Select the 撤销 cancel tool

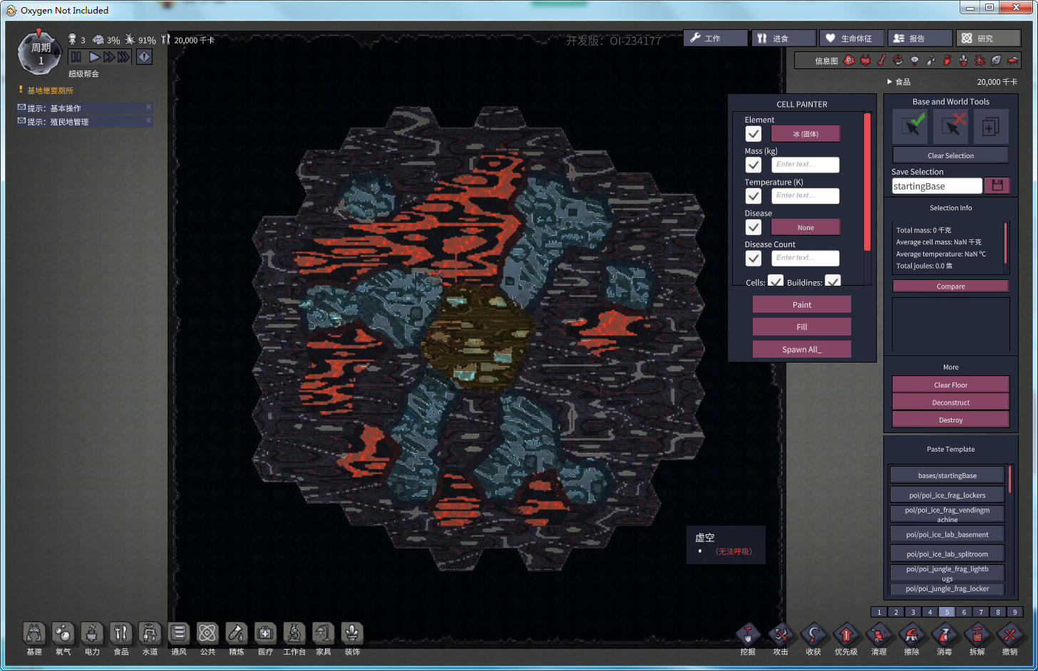coord(1009,634)
